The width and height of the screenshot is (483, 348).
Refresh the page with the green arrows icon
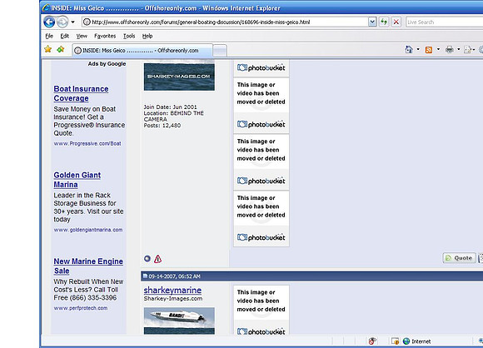[x=384, y=22]
